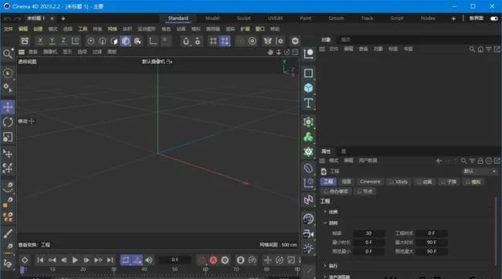Viewport: 502px width, 279px height.
Task: Select polygon mode cube icon (highlighted)
Action: [126, 41]
